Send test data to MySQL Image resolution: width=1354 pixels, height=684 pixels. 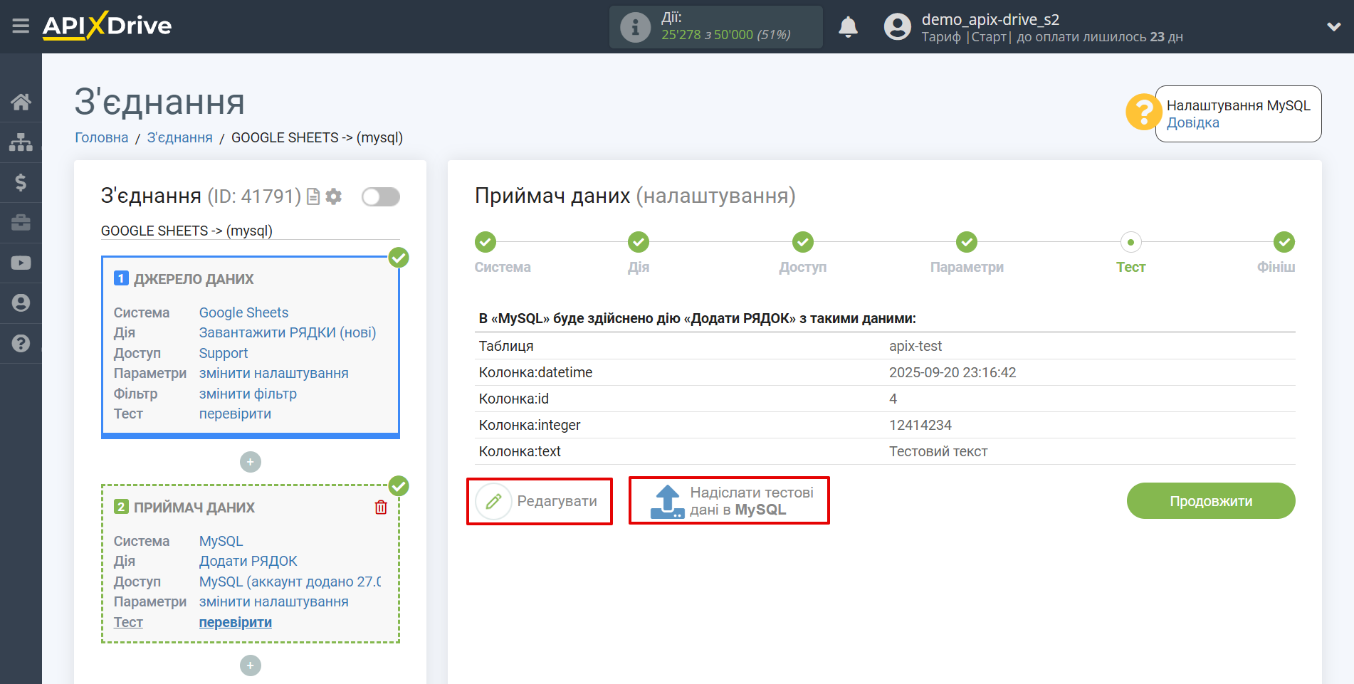729,501
